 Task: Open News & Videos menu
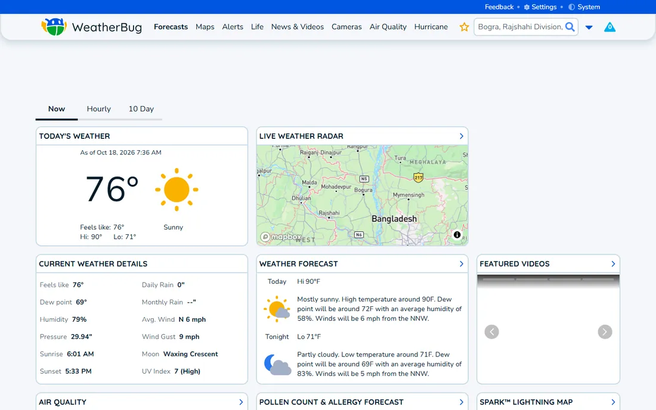(x=298, y=27)
